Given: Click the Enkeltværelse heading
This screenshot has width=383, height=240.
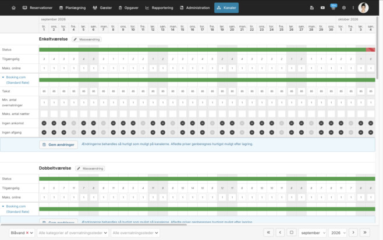Looking at the screenshot, I should pos(53,39).
